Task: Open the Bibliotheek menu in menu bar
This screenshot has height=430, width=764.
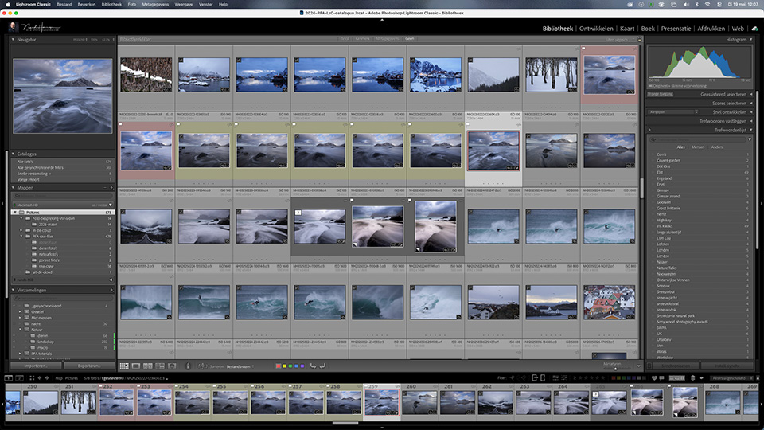Action: [111, 5]
